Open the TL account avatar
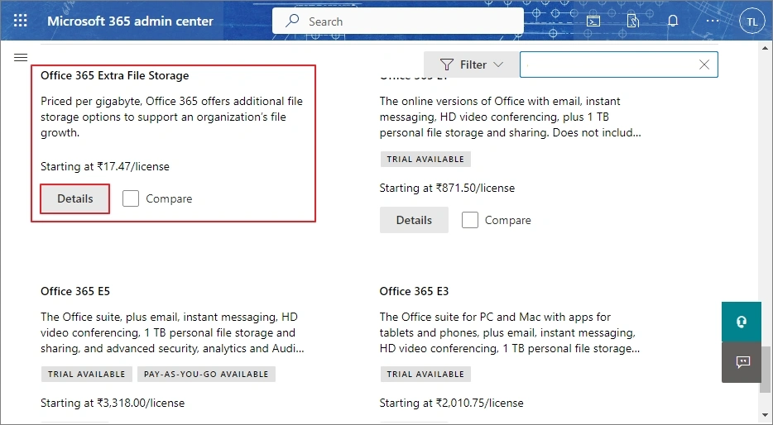Screen dimensions: 773x425 pyautogui.click(x=751, y=21)
